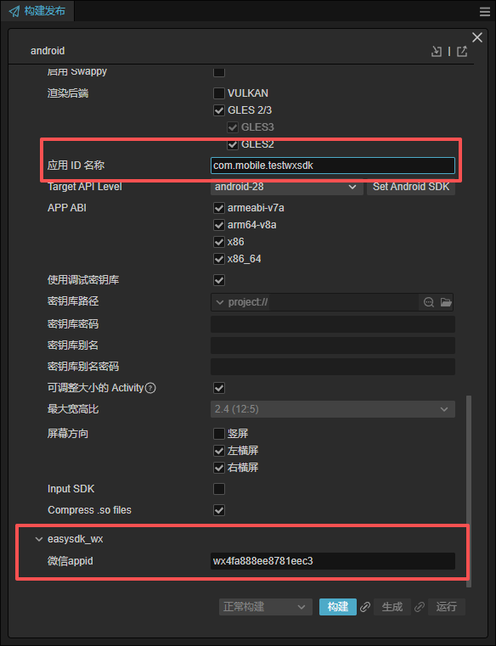
Task: Open the Target API Level android-28 dropdown
Action: (286, 187)
